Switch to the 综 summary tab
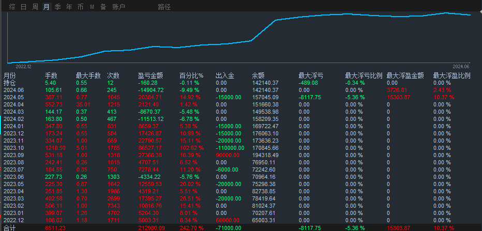 coord(11,7)
